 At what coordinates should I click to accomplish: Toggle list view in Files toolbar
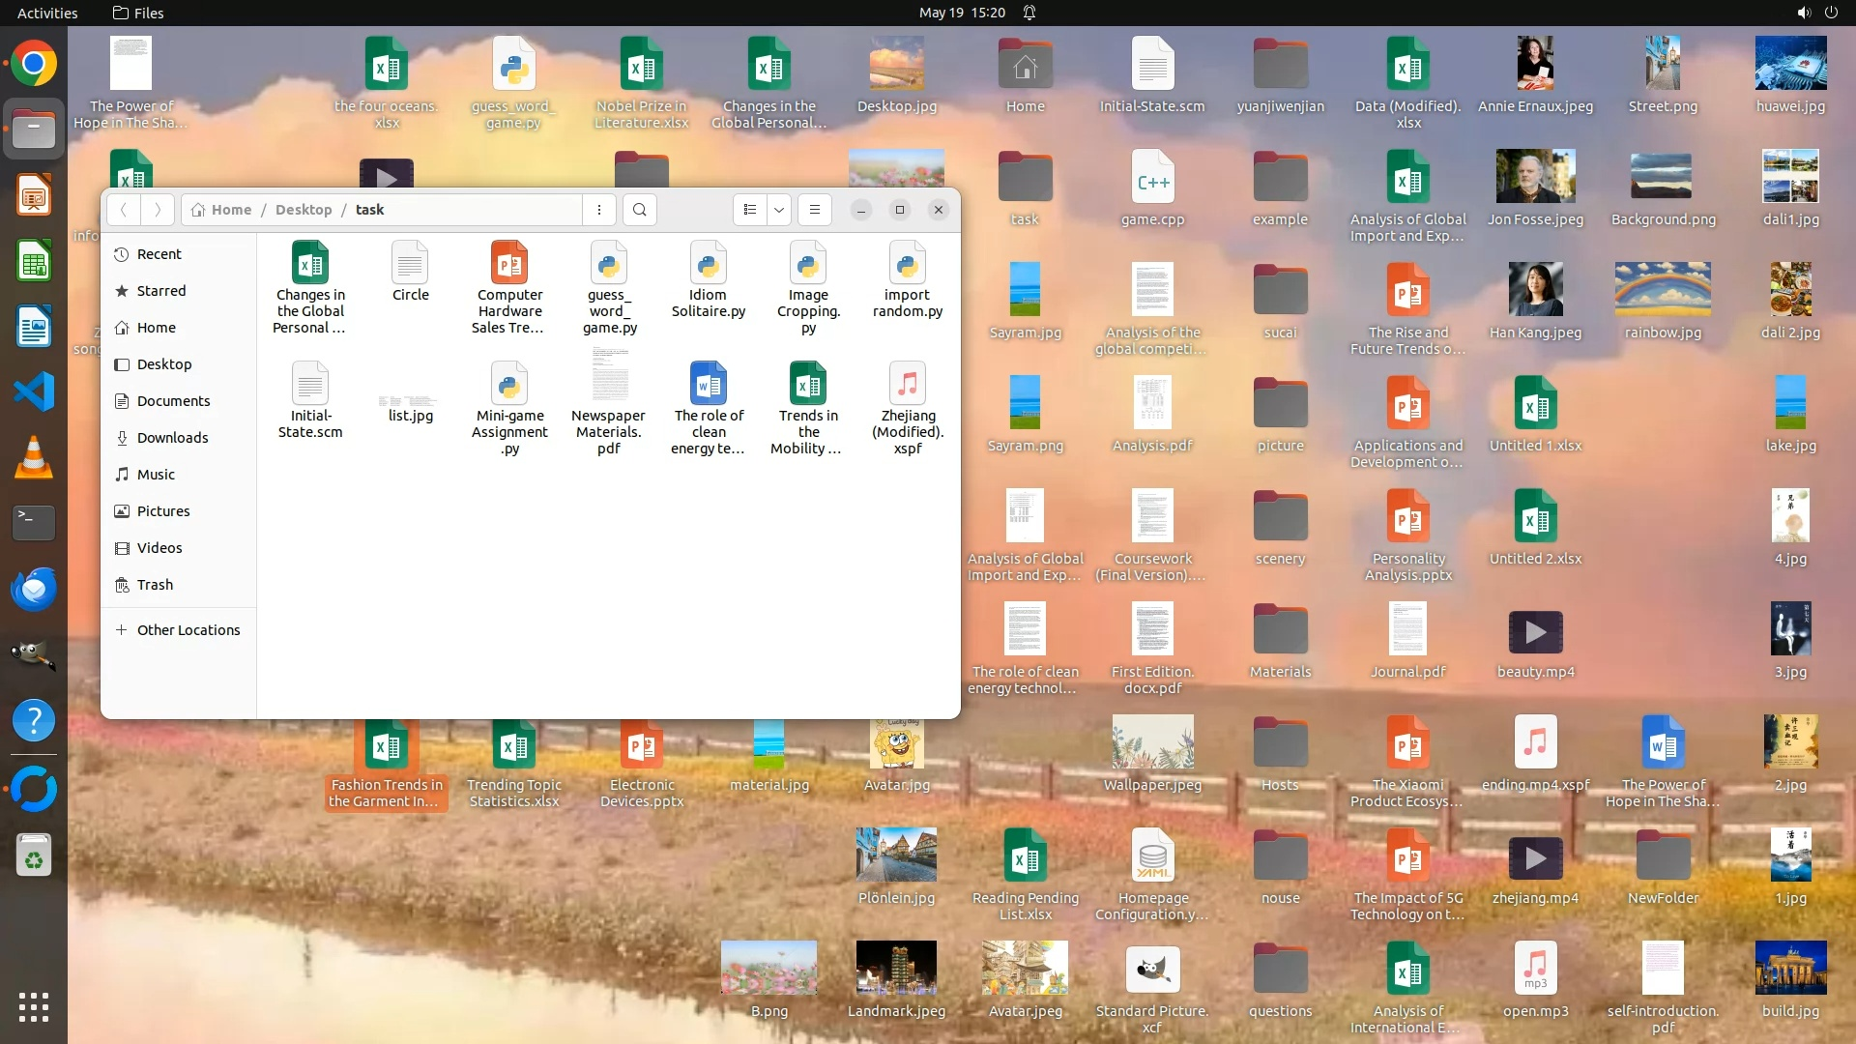750,210
